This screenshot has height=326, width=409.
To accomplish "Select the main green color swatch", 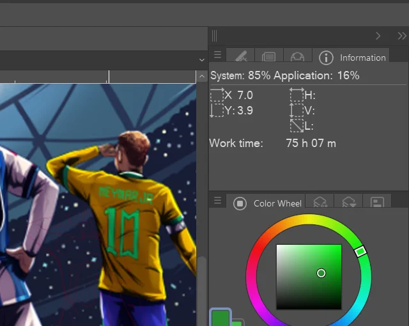I will 220,317.
